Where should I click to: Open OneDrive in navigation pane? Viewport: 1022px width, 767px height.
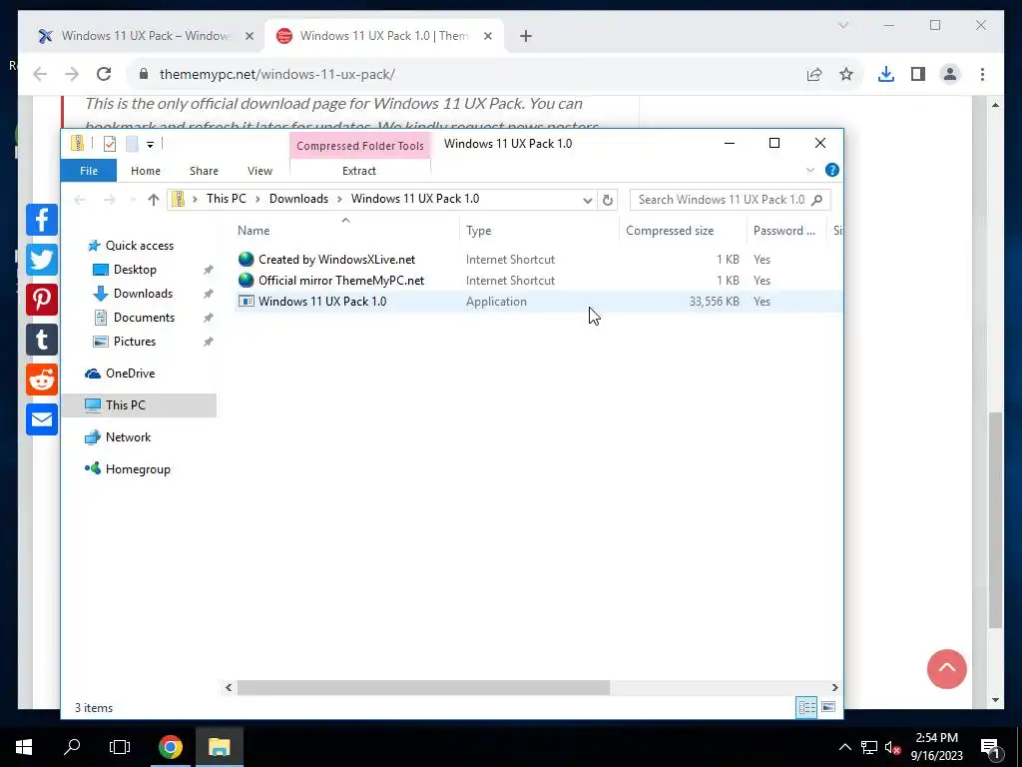[131, 374]
